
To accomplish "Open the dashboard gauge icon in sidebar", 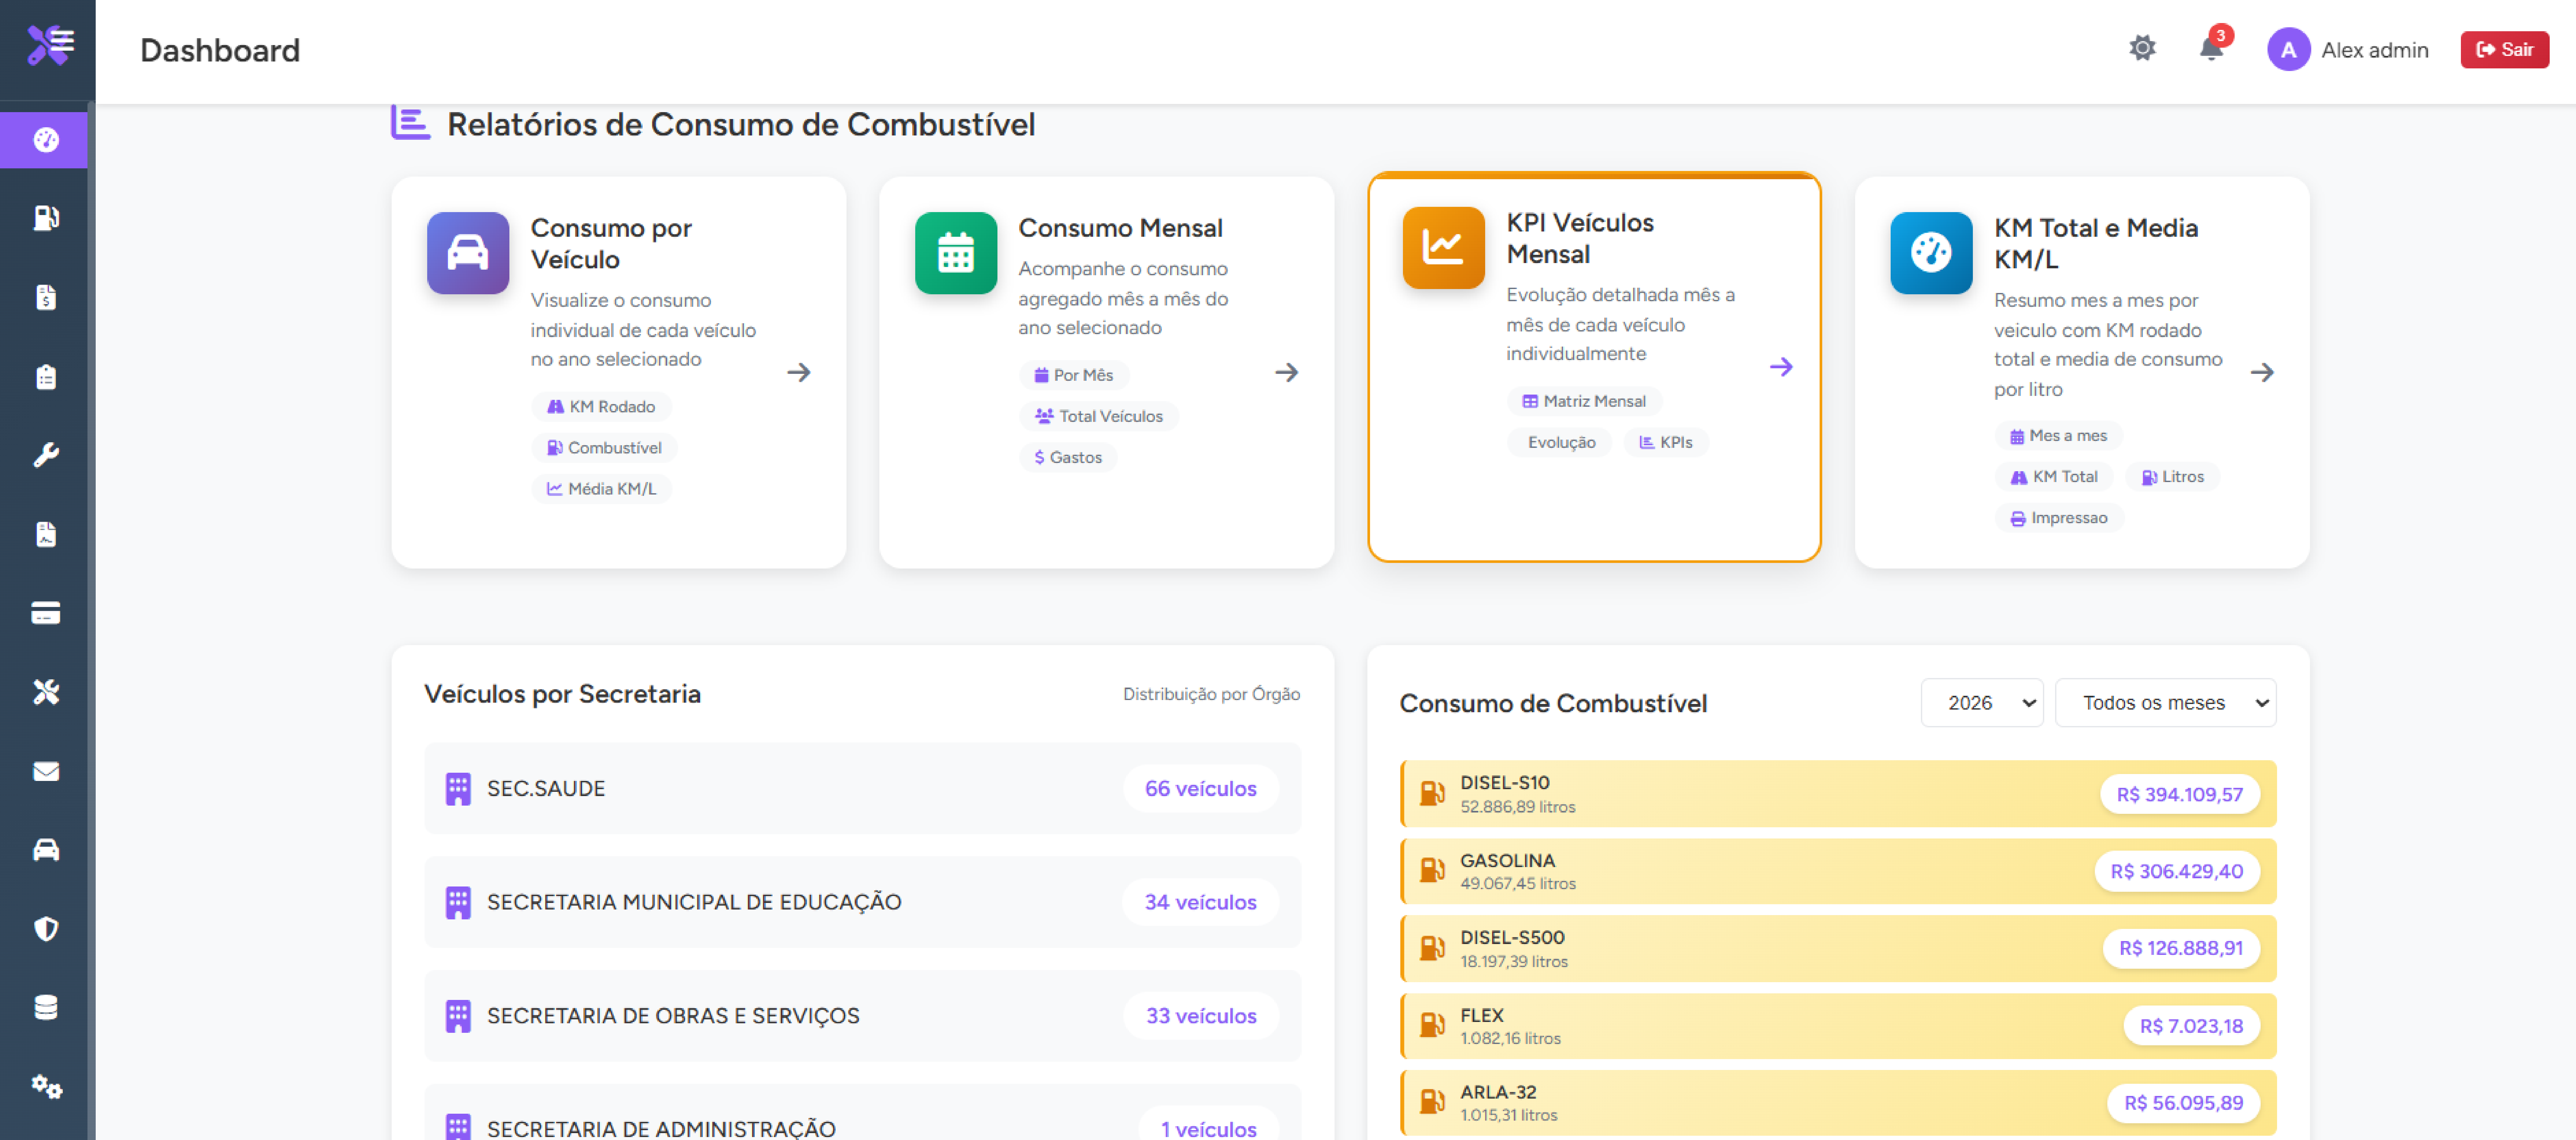I will [x=46, y=140].
